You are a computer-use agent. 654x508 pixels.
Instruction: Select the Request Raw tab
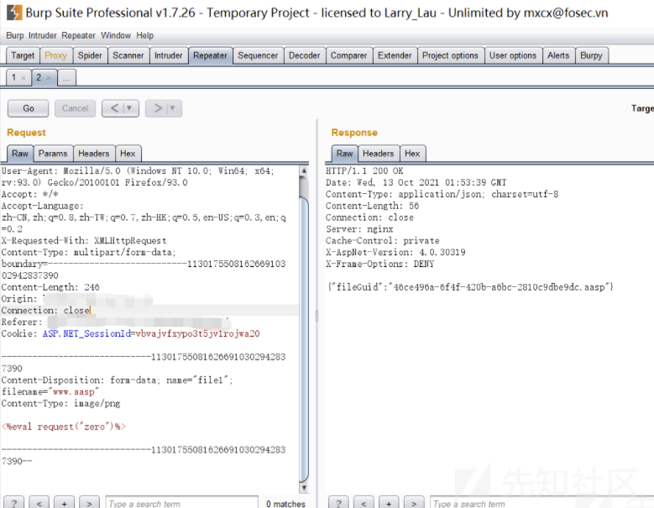tap(20, 154)
